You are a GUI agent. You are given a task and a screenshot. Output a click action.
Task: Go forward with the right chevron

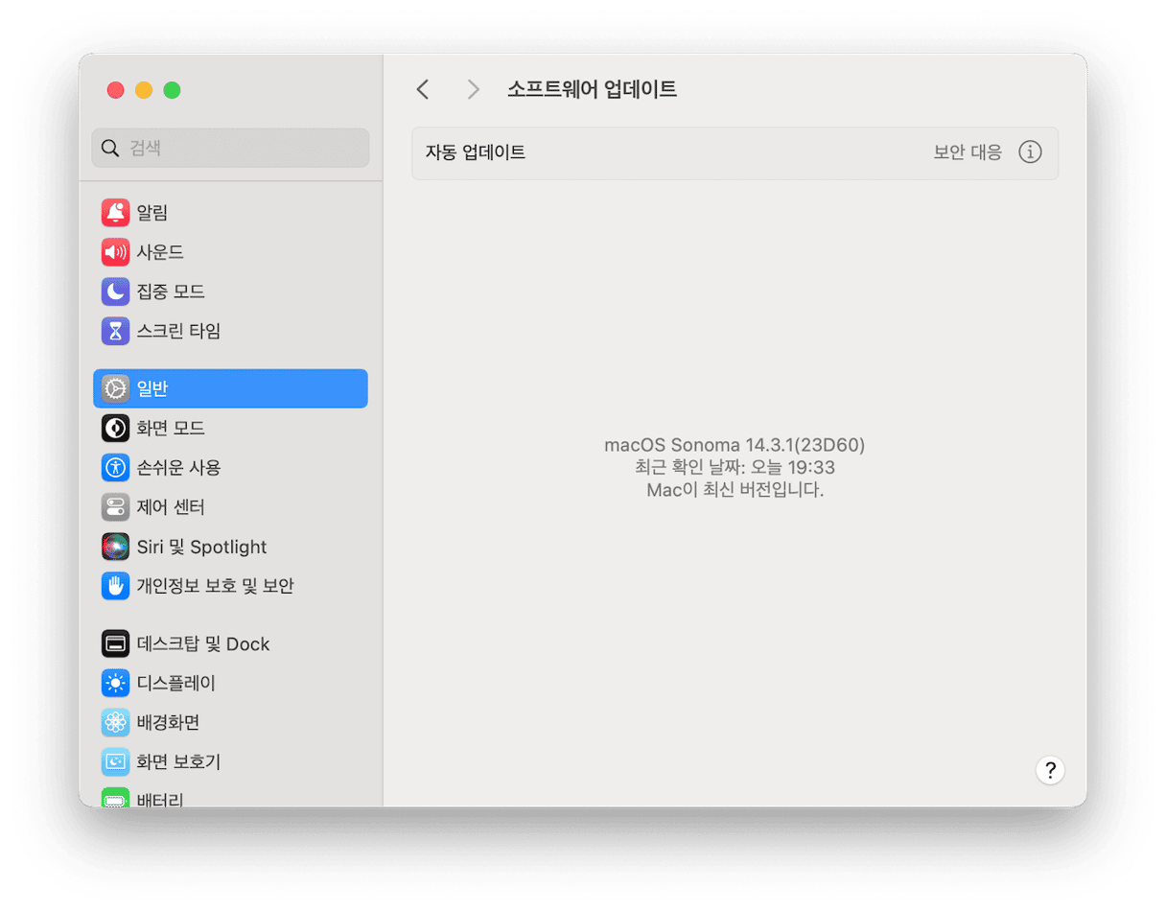[x=473, y=90]
